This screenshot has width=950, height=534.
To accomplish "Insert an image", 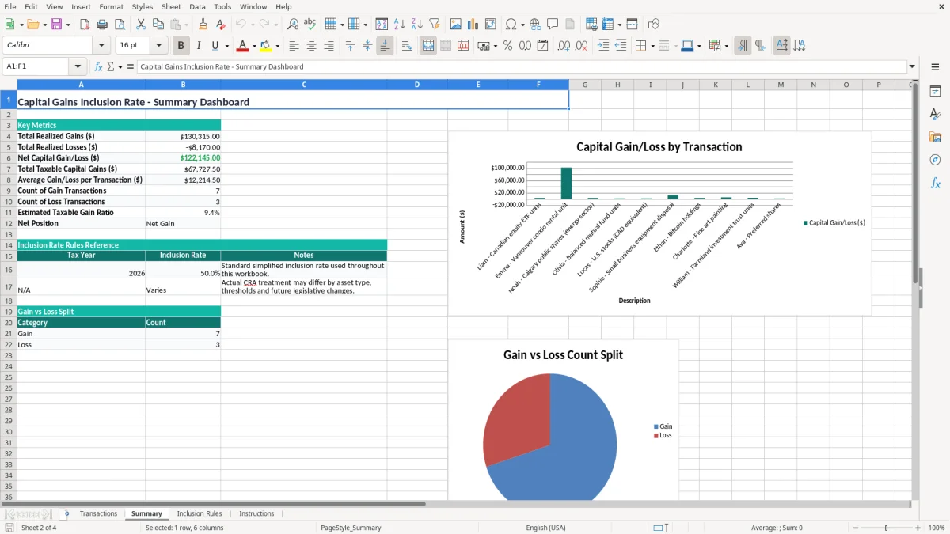I will click(456, 25).
